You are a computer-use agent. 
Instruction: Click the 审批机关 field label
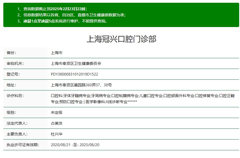click(15, 63)
